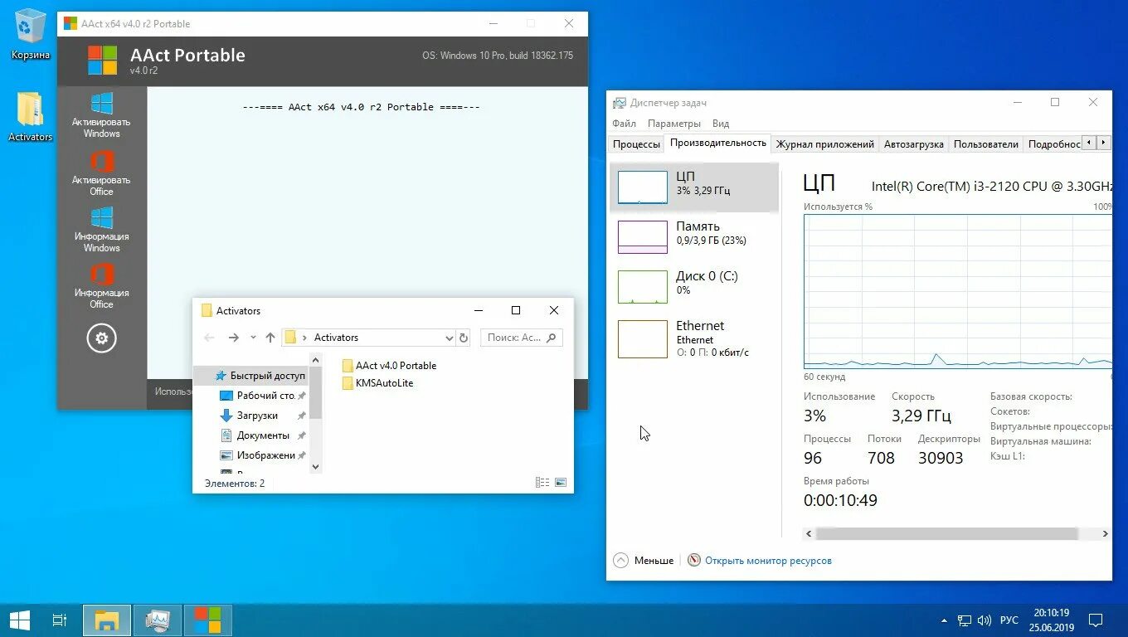Image resolution: width=1128 pixels, height=637 pixels.
Task: Switch input language РУС indicator
Action: click(x=1009, y=620)
